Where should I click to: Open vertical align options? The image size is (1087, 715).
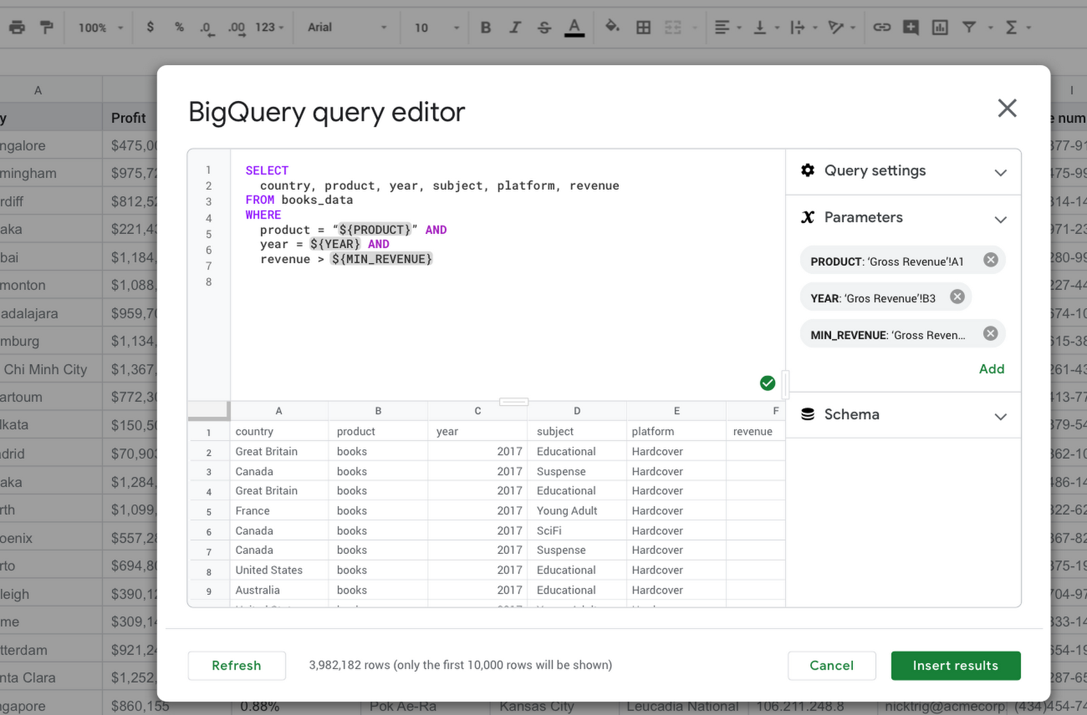(766, 27)
